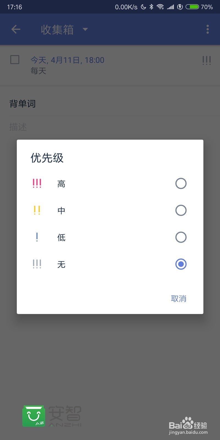
Task: Choose the 低 priority option label
Action: click(x=61, y=238)
